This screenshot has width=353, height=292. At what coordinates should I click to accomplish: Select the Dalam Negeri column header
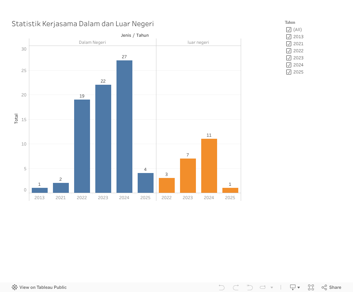coord(92,42)
